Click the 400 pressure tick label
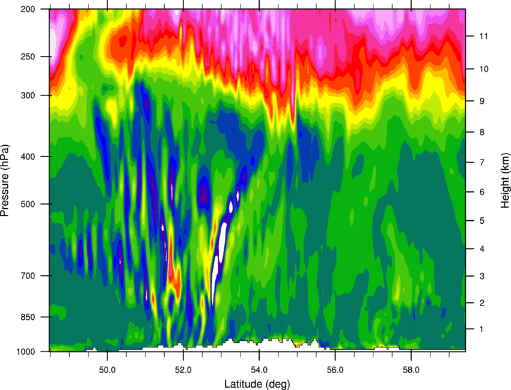511x390 pixels. pyautogui.click(x=28, y=157)
